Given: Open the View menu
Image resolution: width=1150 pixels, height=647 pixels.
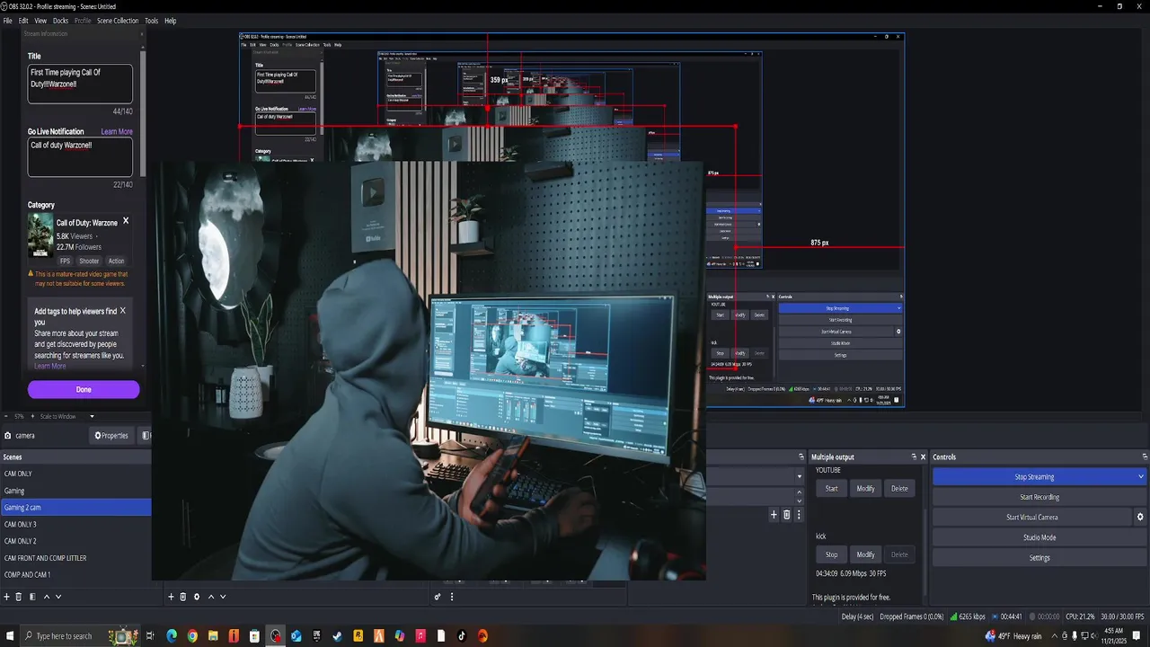Looking at the screenshot, I should coord(40,21).
